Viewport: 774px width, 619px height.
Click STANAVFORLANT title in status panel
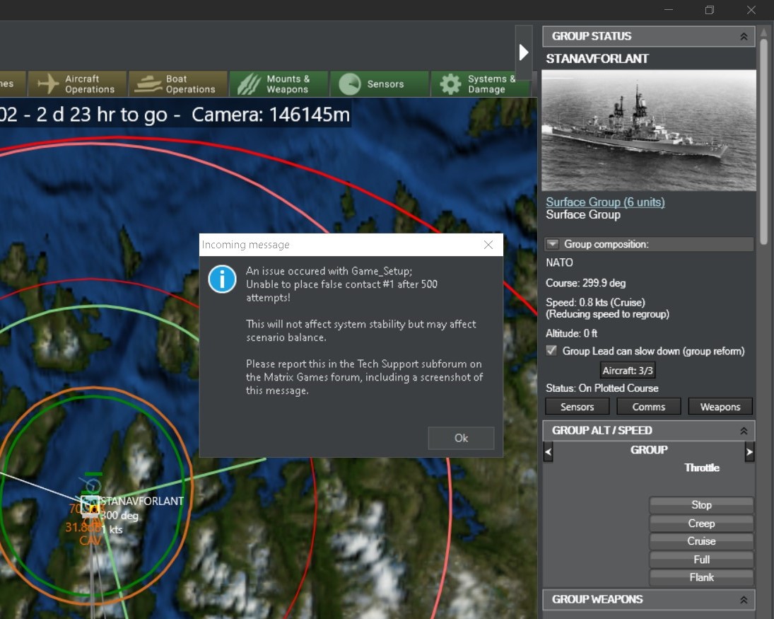coord(597,59)
